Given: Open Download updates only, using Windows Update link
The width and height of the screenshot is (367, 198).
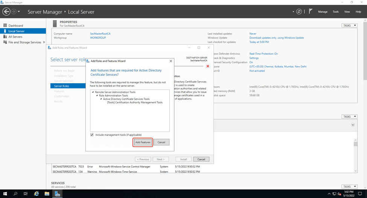Looking at the screenshot, I should coord(276,38).
